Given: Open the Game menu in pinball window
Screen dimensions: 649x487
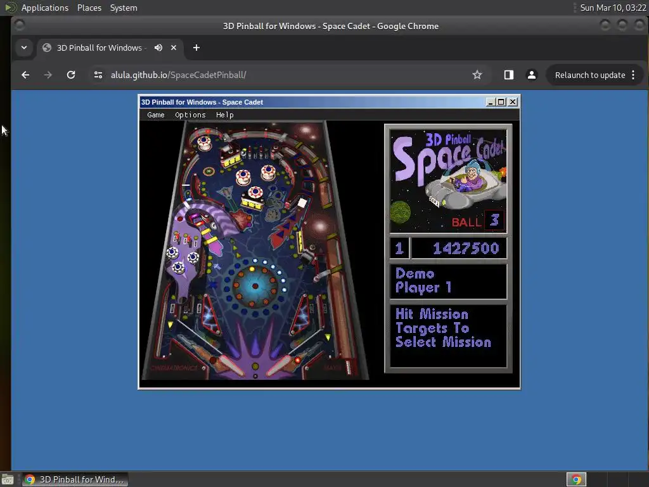Looking at the screenshot, I should 156,115.
